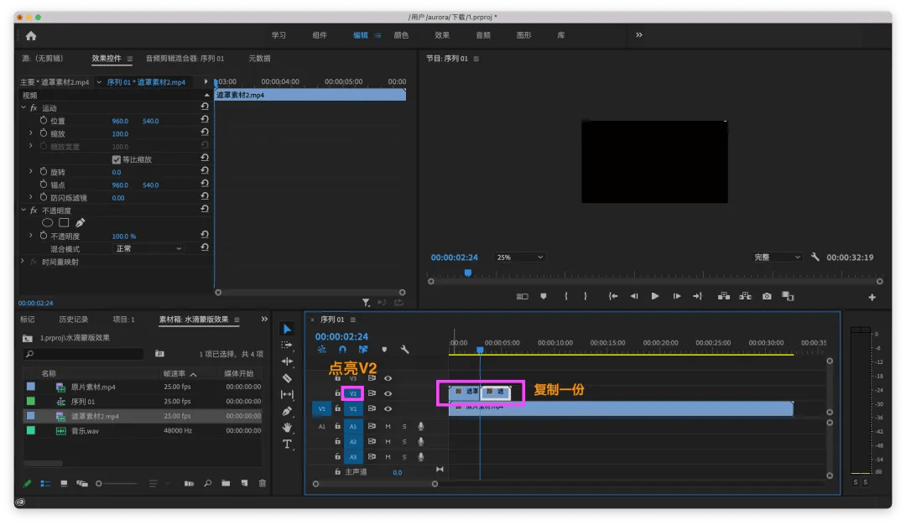Open playback resolution dropdown
This screenshot has width=906, height=525.
pos(777,257)
